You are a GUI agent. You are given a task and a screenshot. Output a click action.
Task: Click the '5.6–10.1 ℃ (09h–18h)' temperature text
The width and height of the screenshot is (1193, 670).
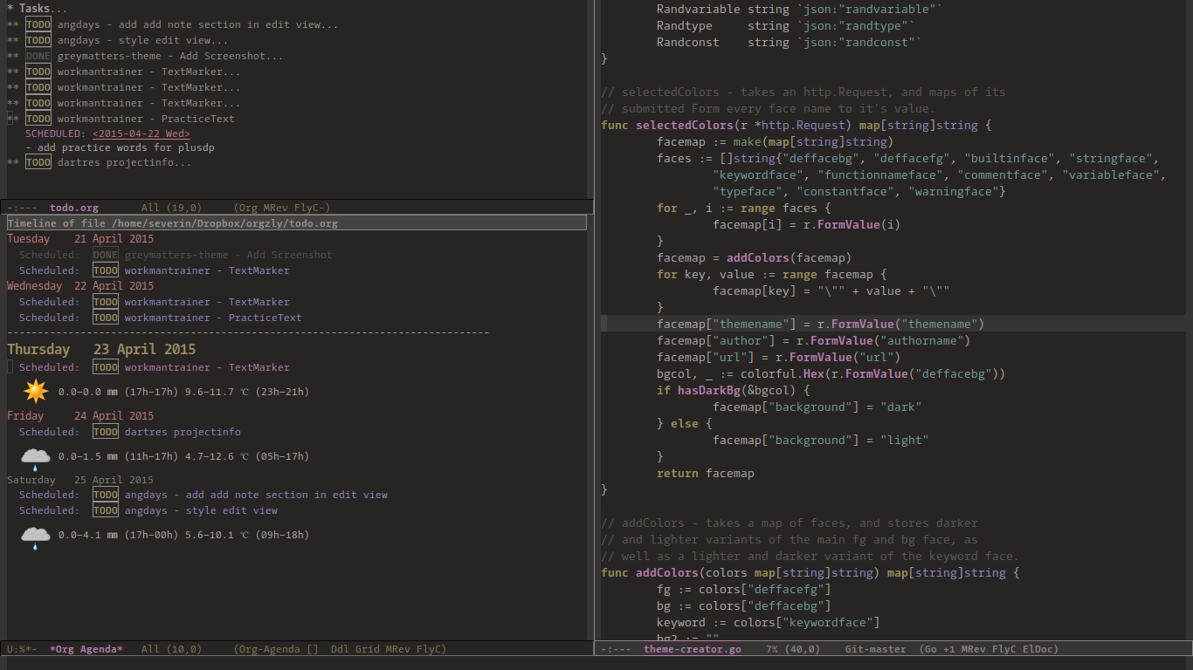246,535
